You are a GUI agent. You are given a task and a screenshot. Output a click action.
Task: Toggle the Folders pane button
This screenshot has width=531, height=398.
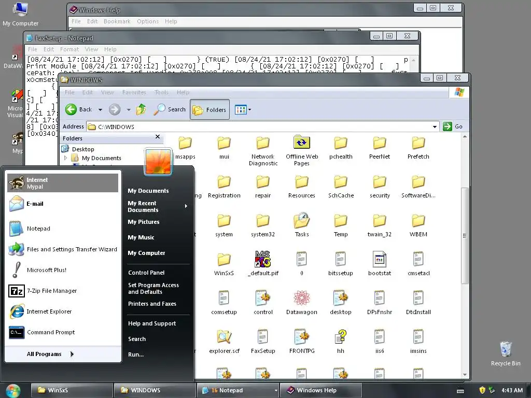[209, 110]
